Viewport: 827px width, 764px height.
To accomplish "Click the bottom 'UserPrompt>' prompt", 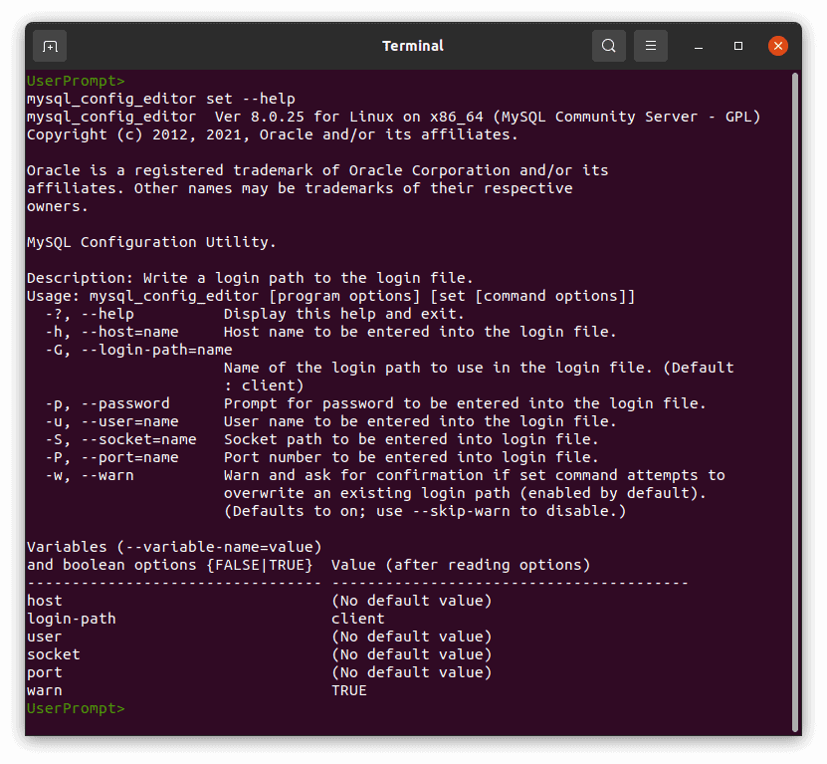I will click(x=76, y=708).
